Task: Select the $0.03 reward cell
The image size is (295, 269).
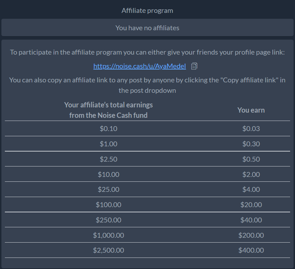Action: [251, 129]
